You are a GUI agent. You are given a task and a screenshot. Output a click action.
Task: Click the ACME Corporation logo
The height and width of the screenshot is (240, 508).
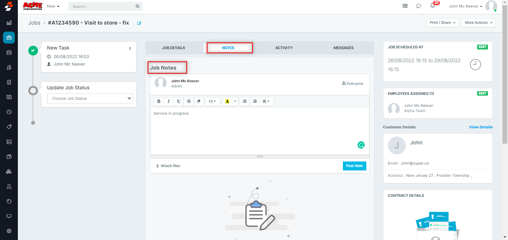coord(33,6)
